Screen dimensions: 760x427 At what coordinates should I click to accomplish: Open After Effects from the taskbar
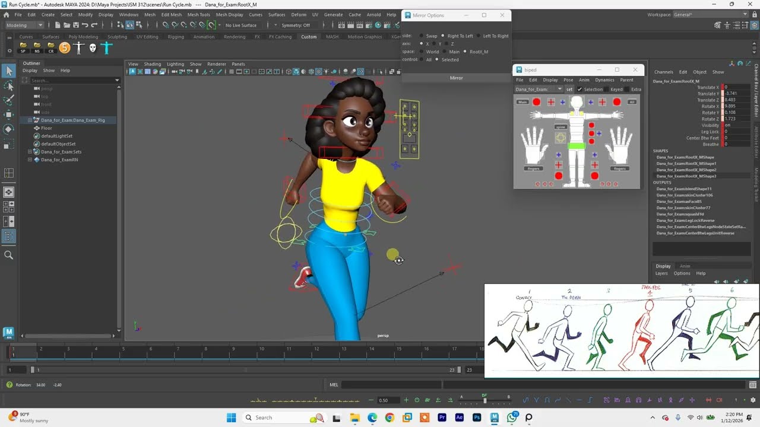[459, 418]
